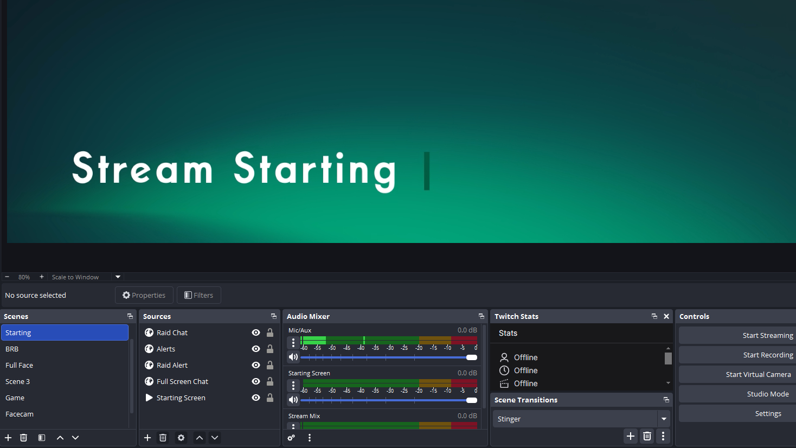Click the Twitch Stats scrollbar

667,359
